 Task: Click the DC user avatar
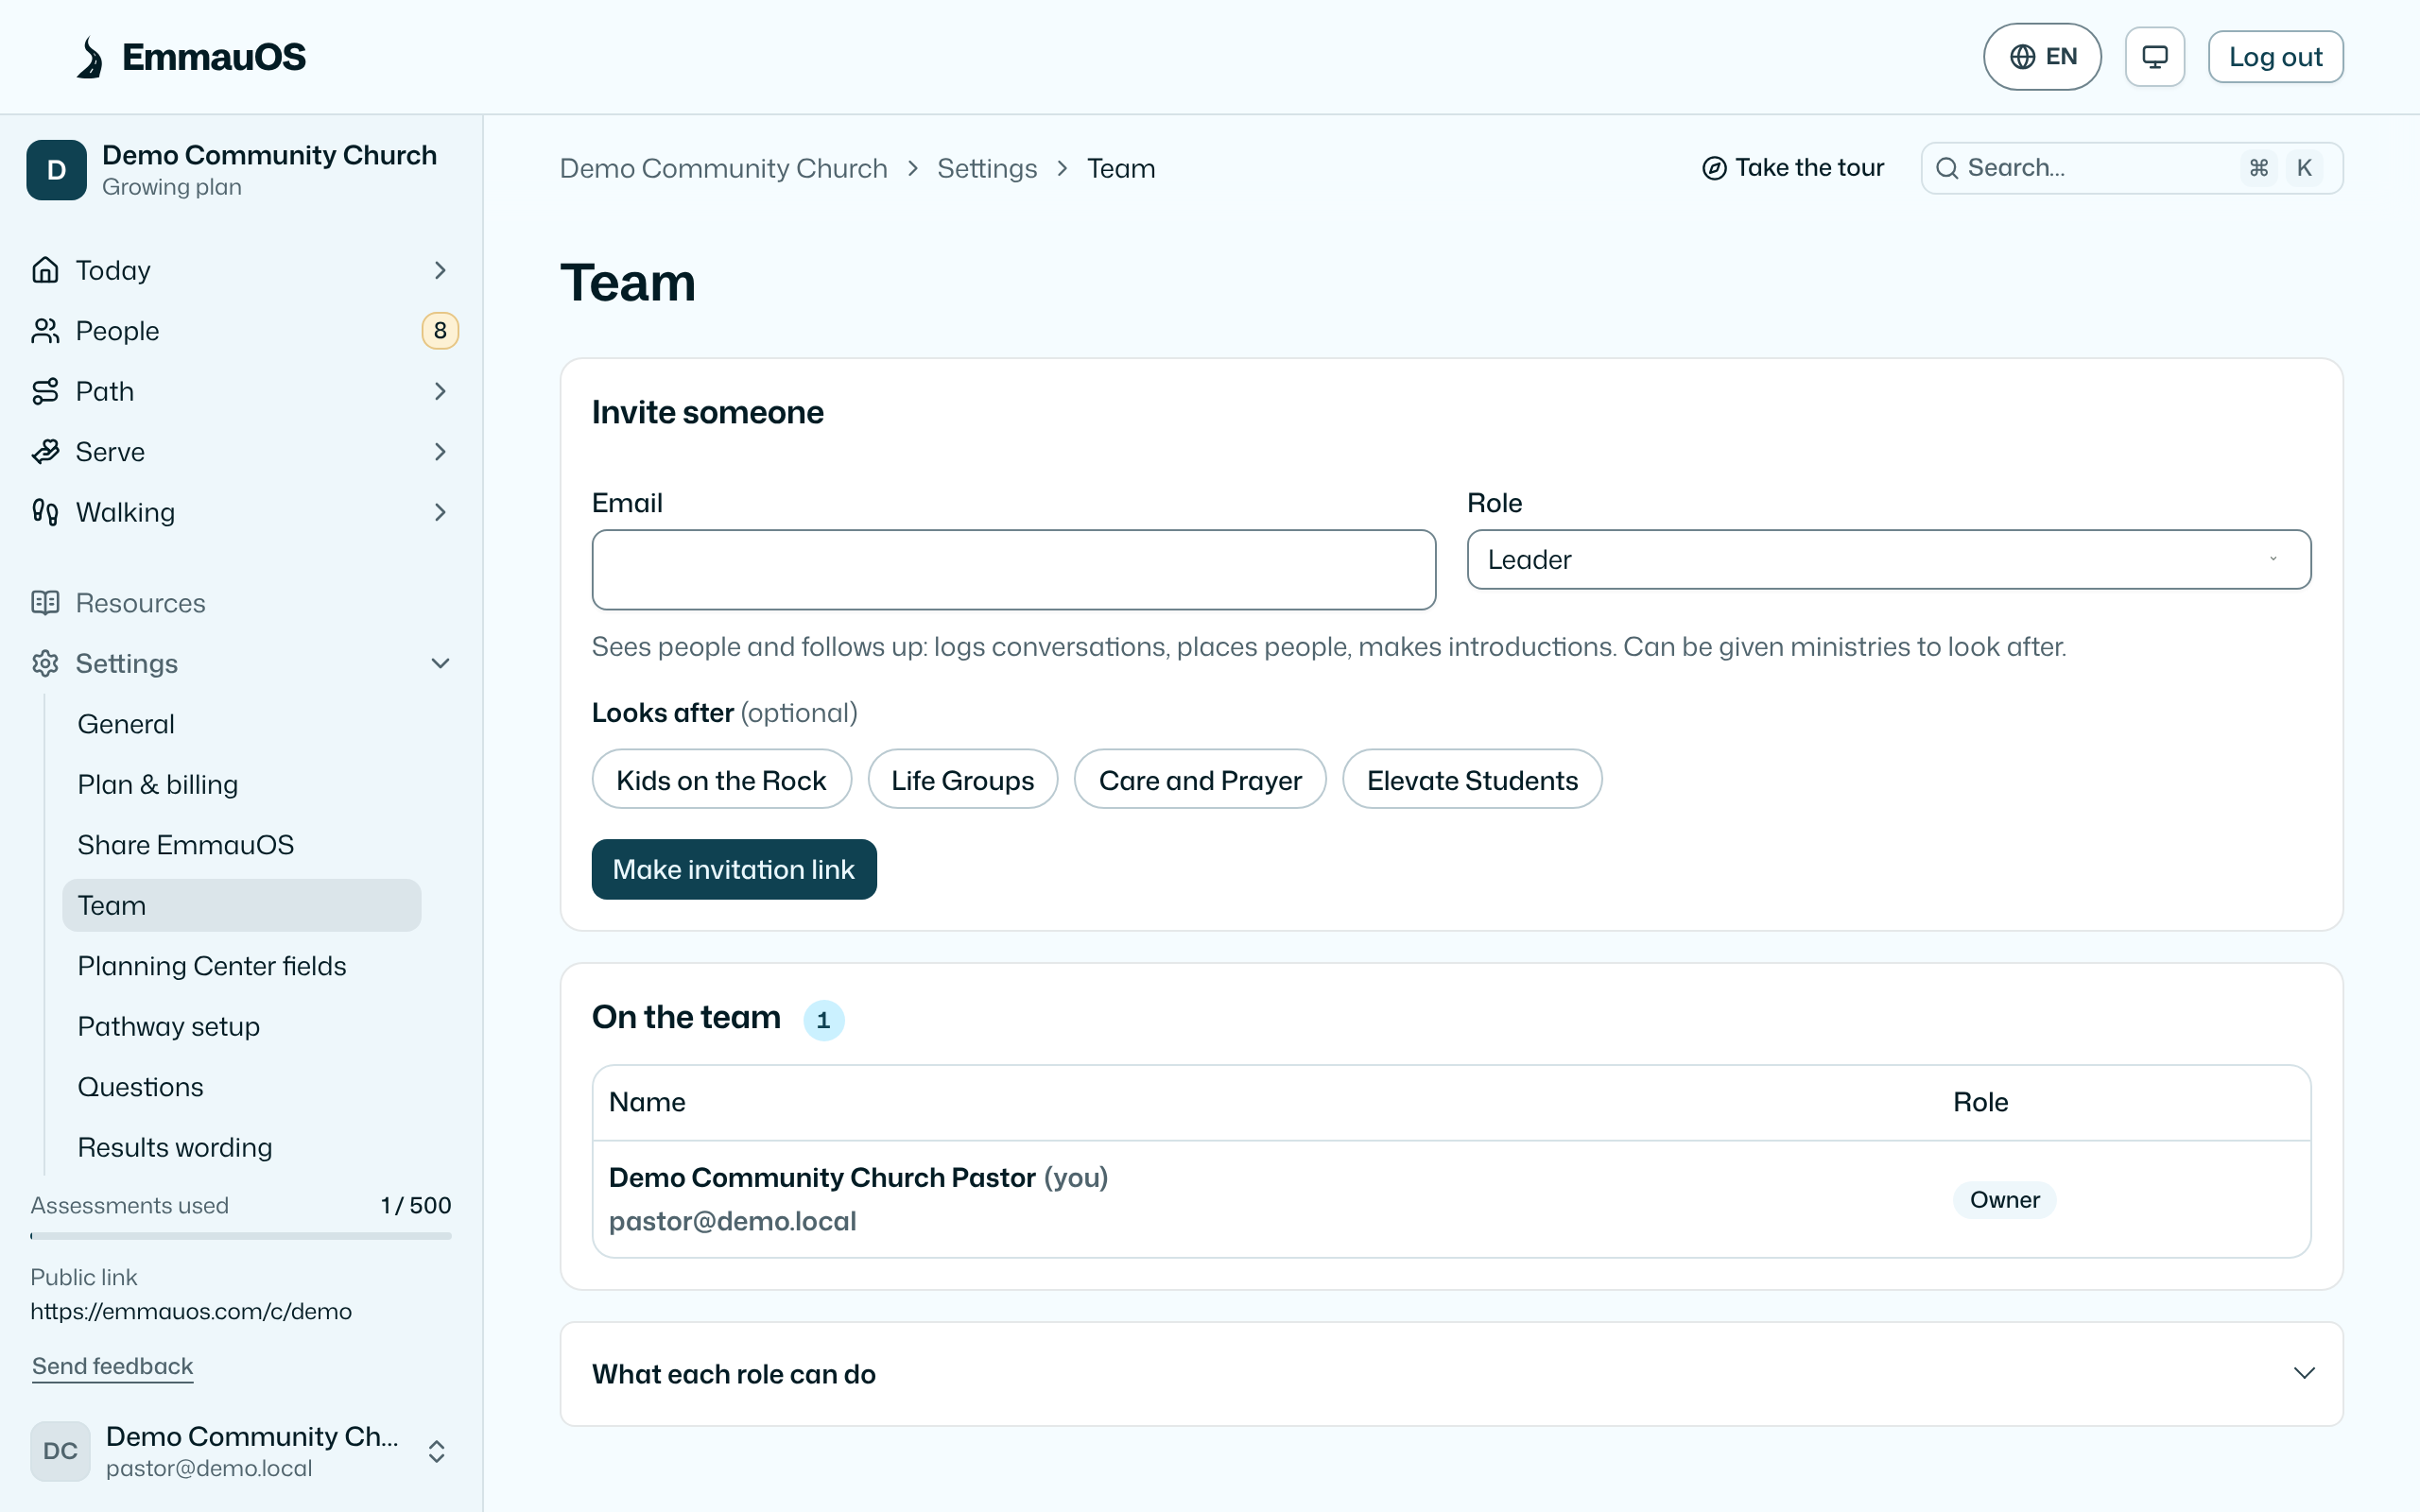(x=60, y=1451)
